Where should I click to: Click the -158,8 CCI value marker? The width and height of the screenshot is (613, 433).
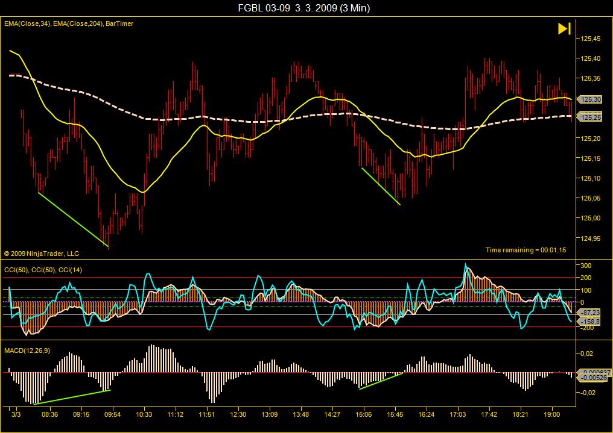click(589, 322)
